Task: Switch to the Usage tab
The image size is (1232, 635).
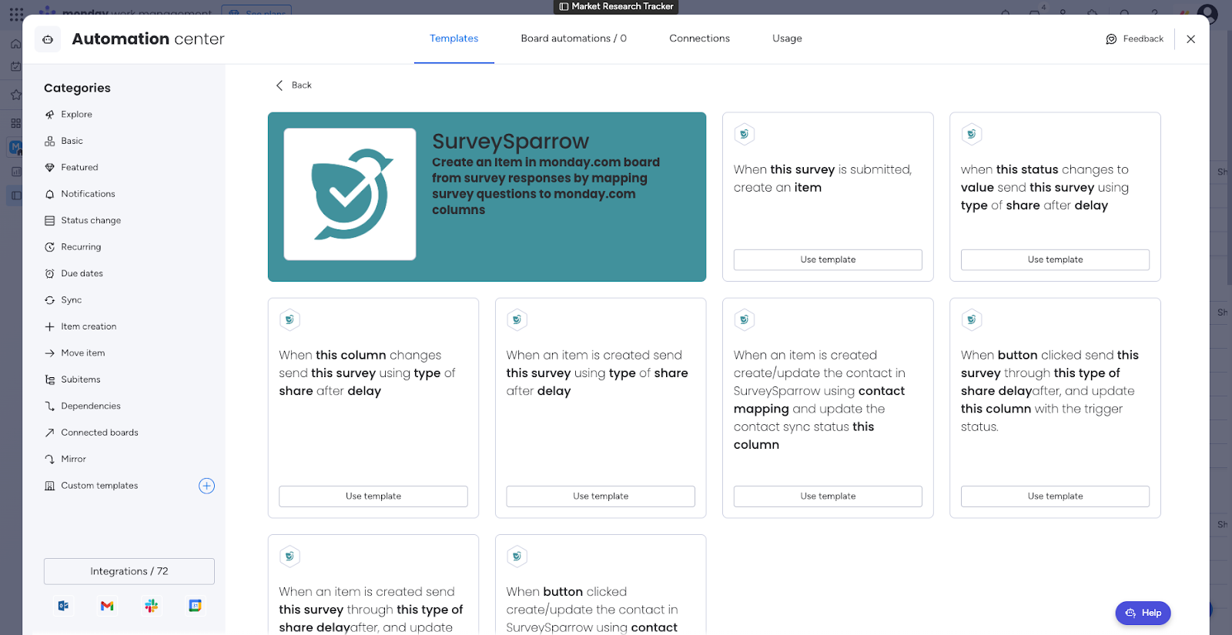Action: [787, 38]
